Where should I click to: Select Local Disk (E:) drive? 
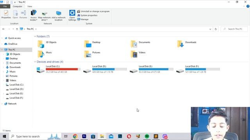point(151,69)
